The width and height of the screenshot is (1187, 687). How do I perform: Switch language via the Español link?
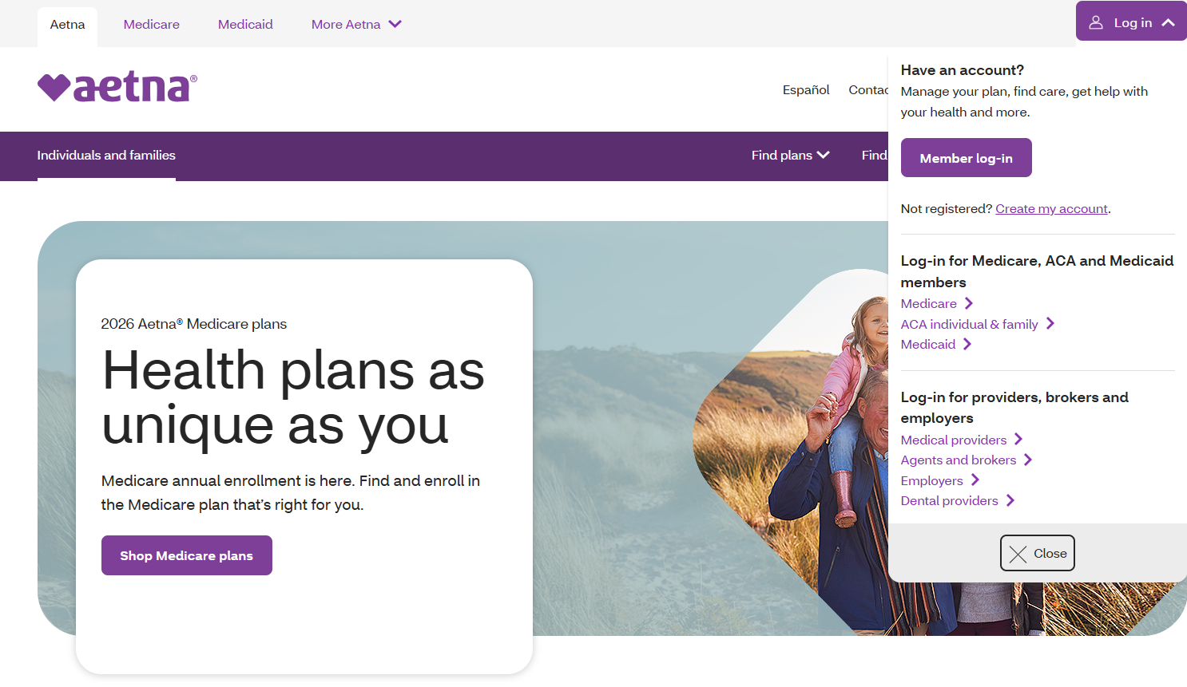tap(806, 89)
